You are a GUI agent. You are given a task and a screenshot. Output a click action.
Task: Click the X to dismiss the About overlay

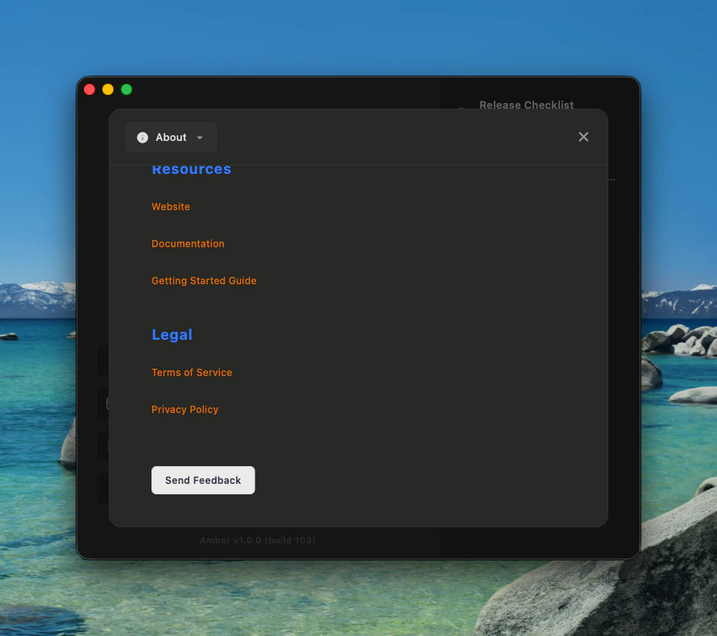pyautogui.click(x=583, y=137)
